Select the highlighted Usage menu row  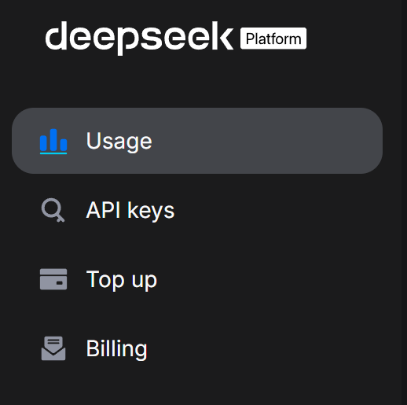(197, 141)
